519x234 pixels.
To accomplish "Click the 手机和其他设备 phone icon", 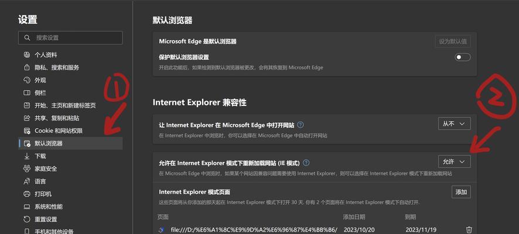I will click(27, 231).
